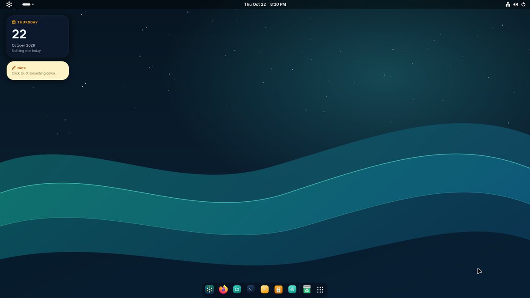Select the active workspace pill indicator
530x298 pixels.
[x=26, y=4]
